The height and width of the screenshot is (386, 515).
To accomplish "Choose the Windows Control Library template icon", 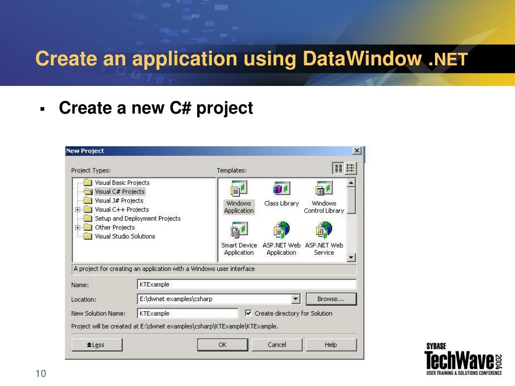I will tap(324, 188).
